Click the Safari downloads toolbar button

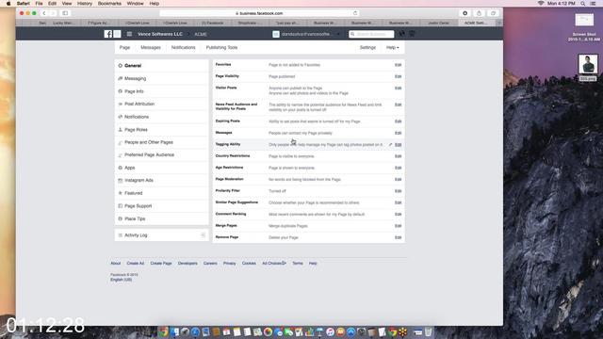464,13
